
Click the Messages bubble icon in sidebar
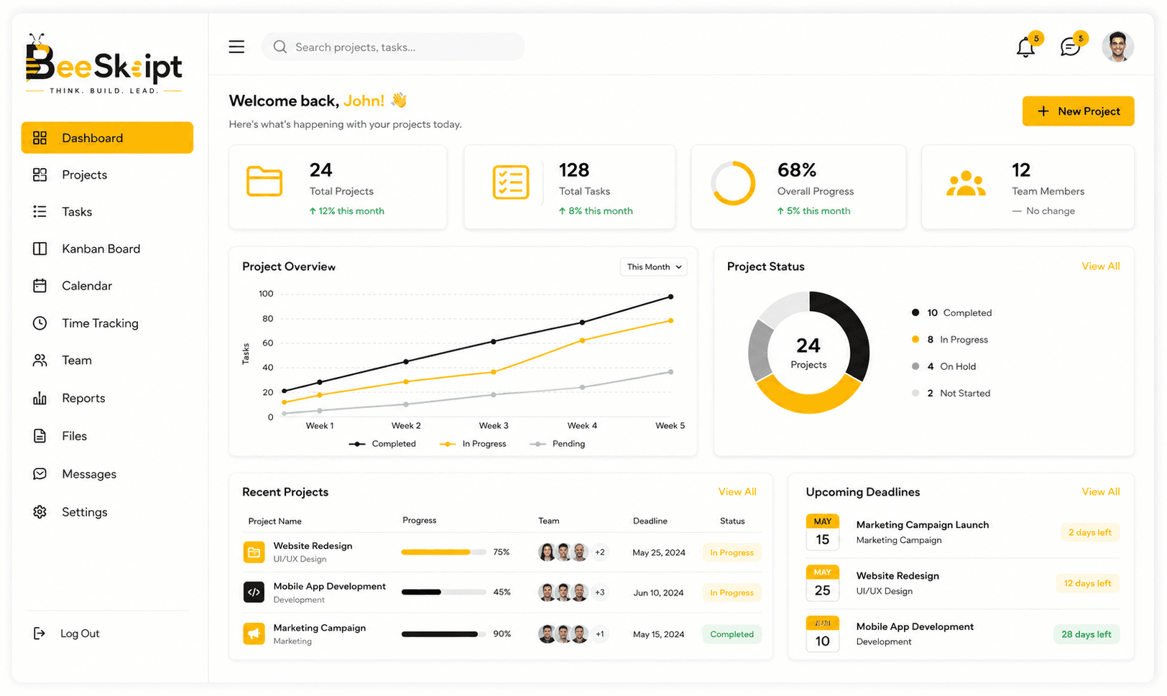pyautogui.click(x=40, y=474)
